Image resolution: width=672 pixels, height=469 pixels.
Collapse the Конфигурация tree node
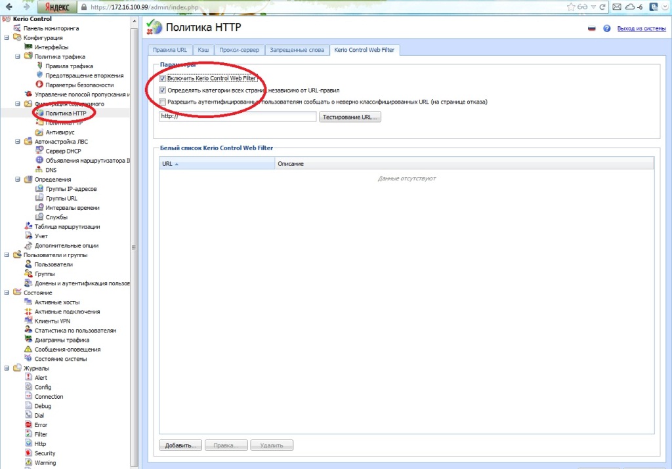7,38
